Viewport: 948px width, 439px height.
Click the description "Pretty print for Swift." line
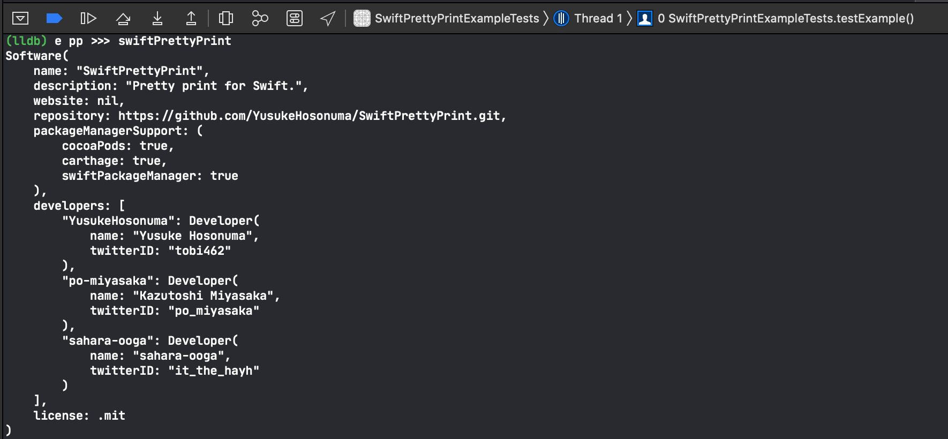(x=171, y=86)
